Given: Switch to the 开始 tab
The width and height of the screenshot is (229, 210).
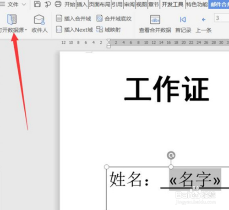Looking at the screenshot, I should coord(70,5).
